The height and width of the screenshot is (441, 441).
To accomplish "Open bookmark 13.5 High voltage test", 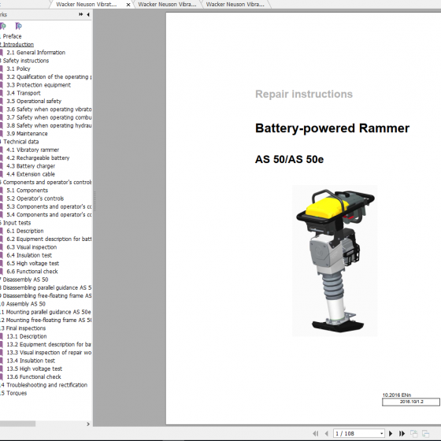I will tap(34, 369).
